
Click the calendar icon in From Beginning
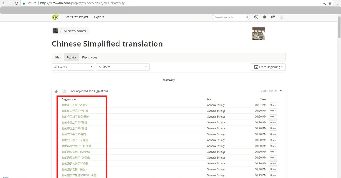256,67
